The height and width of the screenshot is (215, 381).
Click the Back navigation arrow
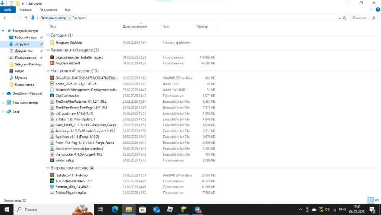click(5, 18)
